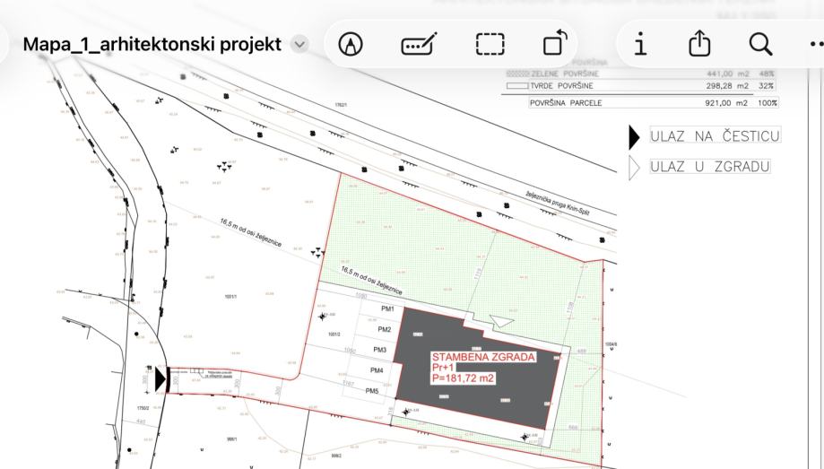Open the search magnifier
This screenshot has height=469, width=824.
click(x=760, y=44)
